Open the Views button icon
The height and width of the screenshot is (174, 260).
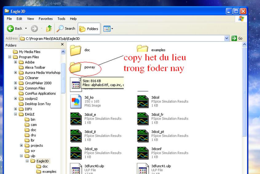point(107,29)
